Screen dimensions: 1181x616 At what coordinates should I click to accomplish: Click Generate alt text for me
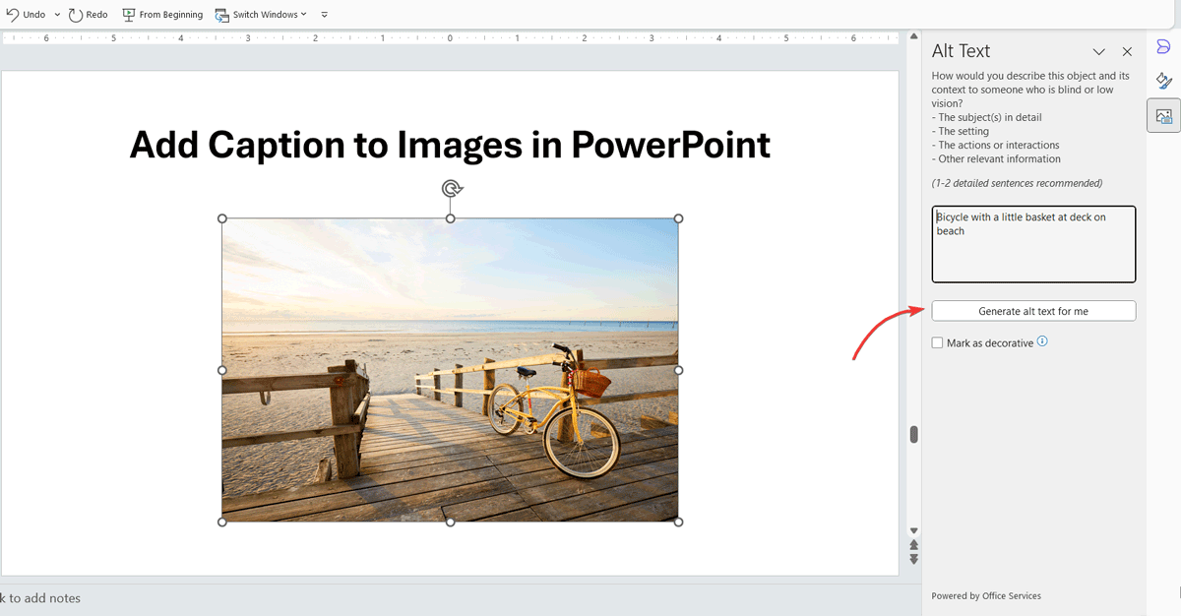tap(1033, 310)
